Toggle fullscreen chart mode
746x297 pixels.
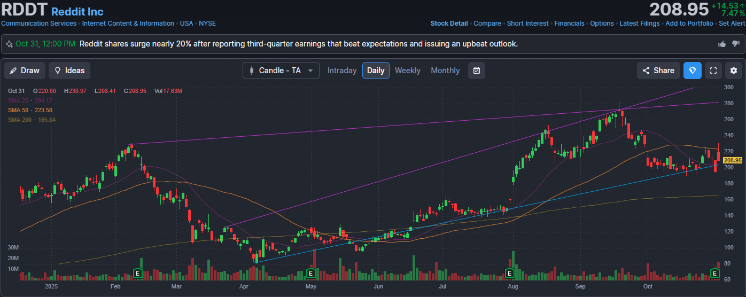[x=712, y=71]
